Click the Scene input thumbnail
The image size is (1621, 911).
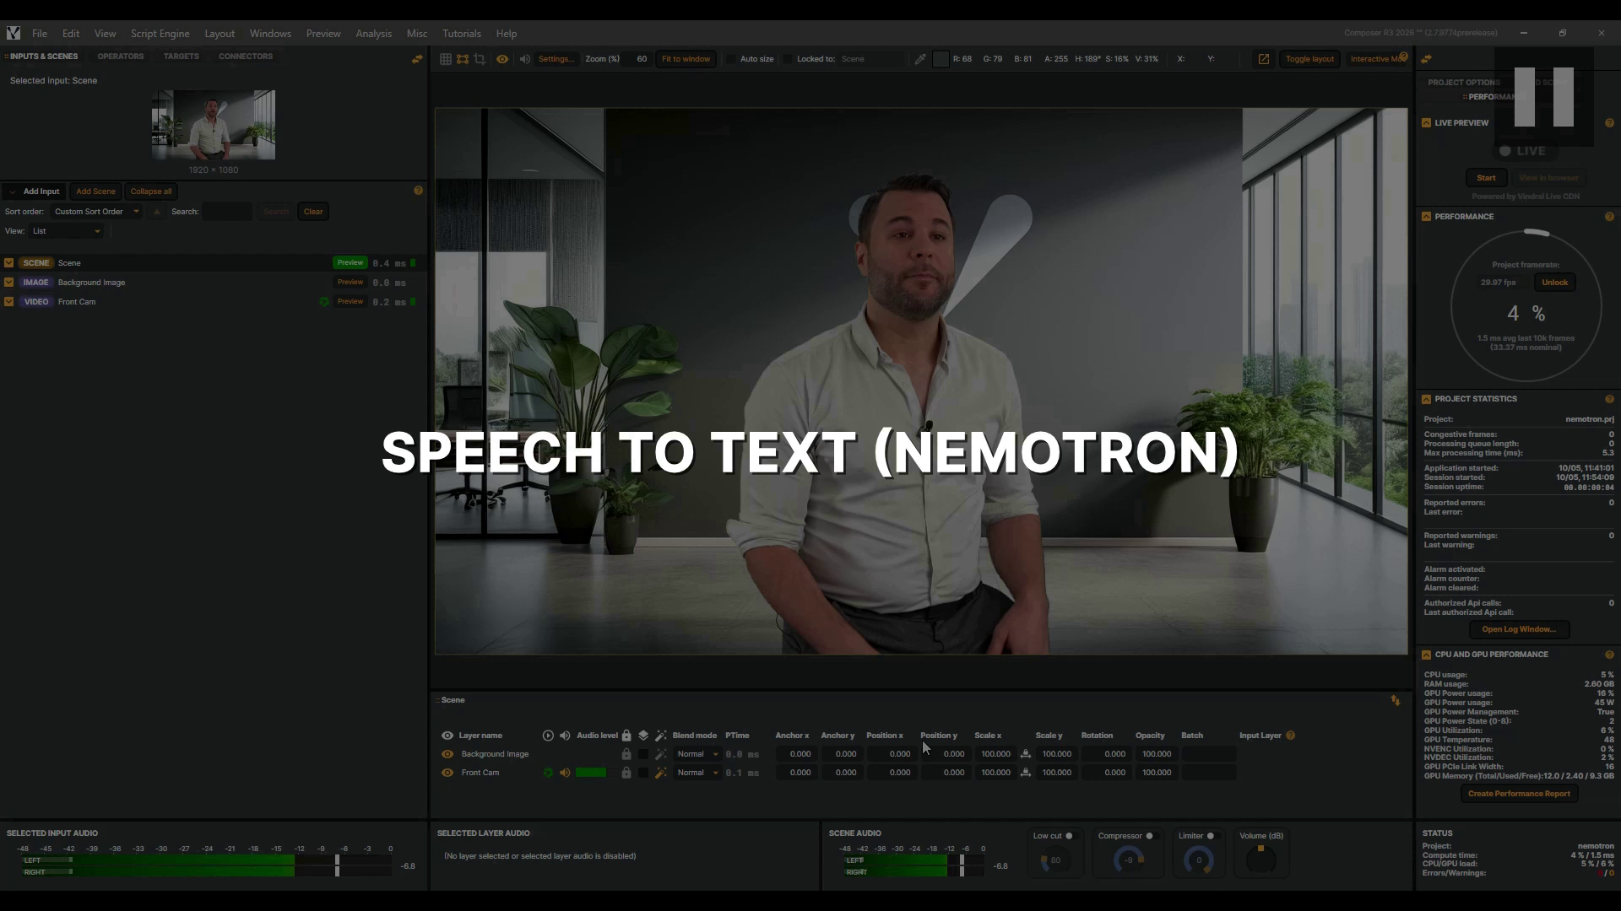(214, 125)
